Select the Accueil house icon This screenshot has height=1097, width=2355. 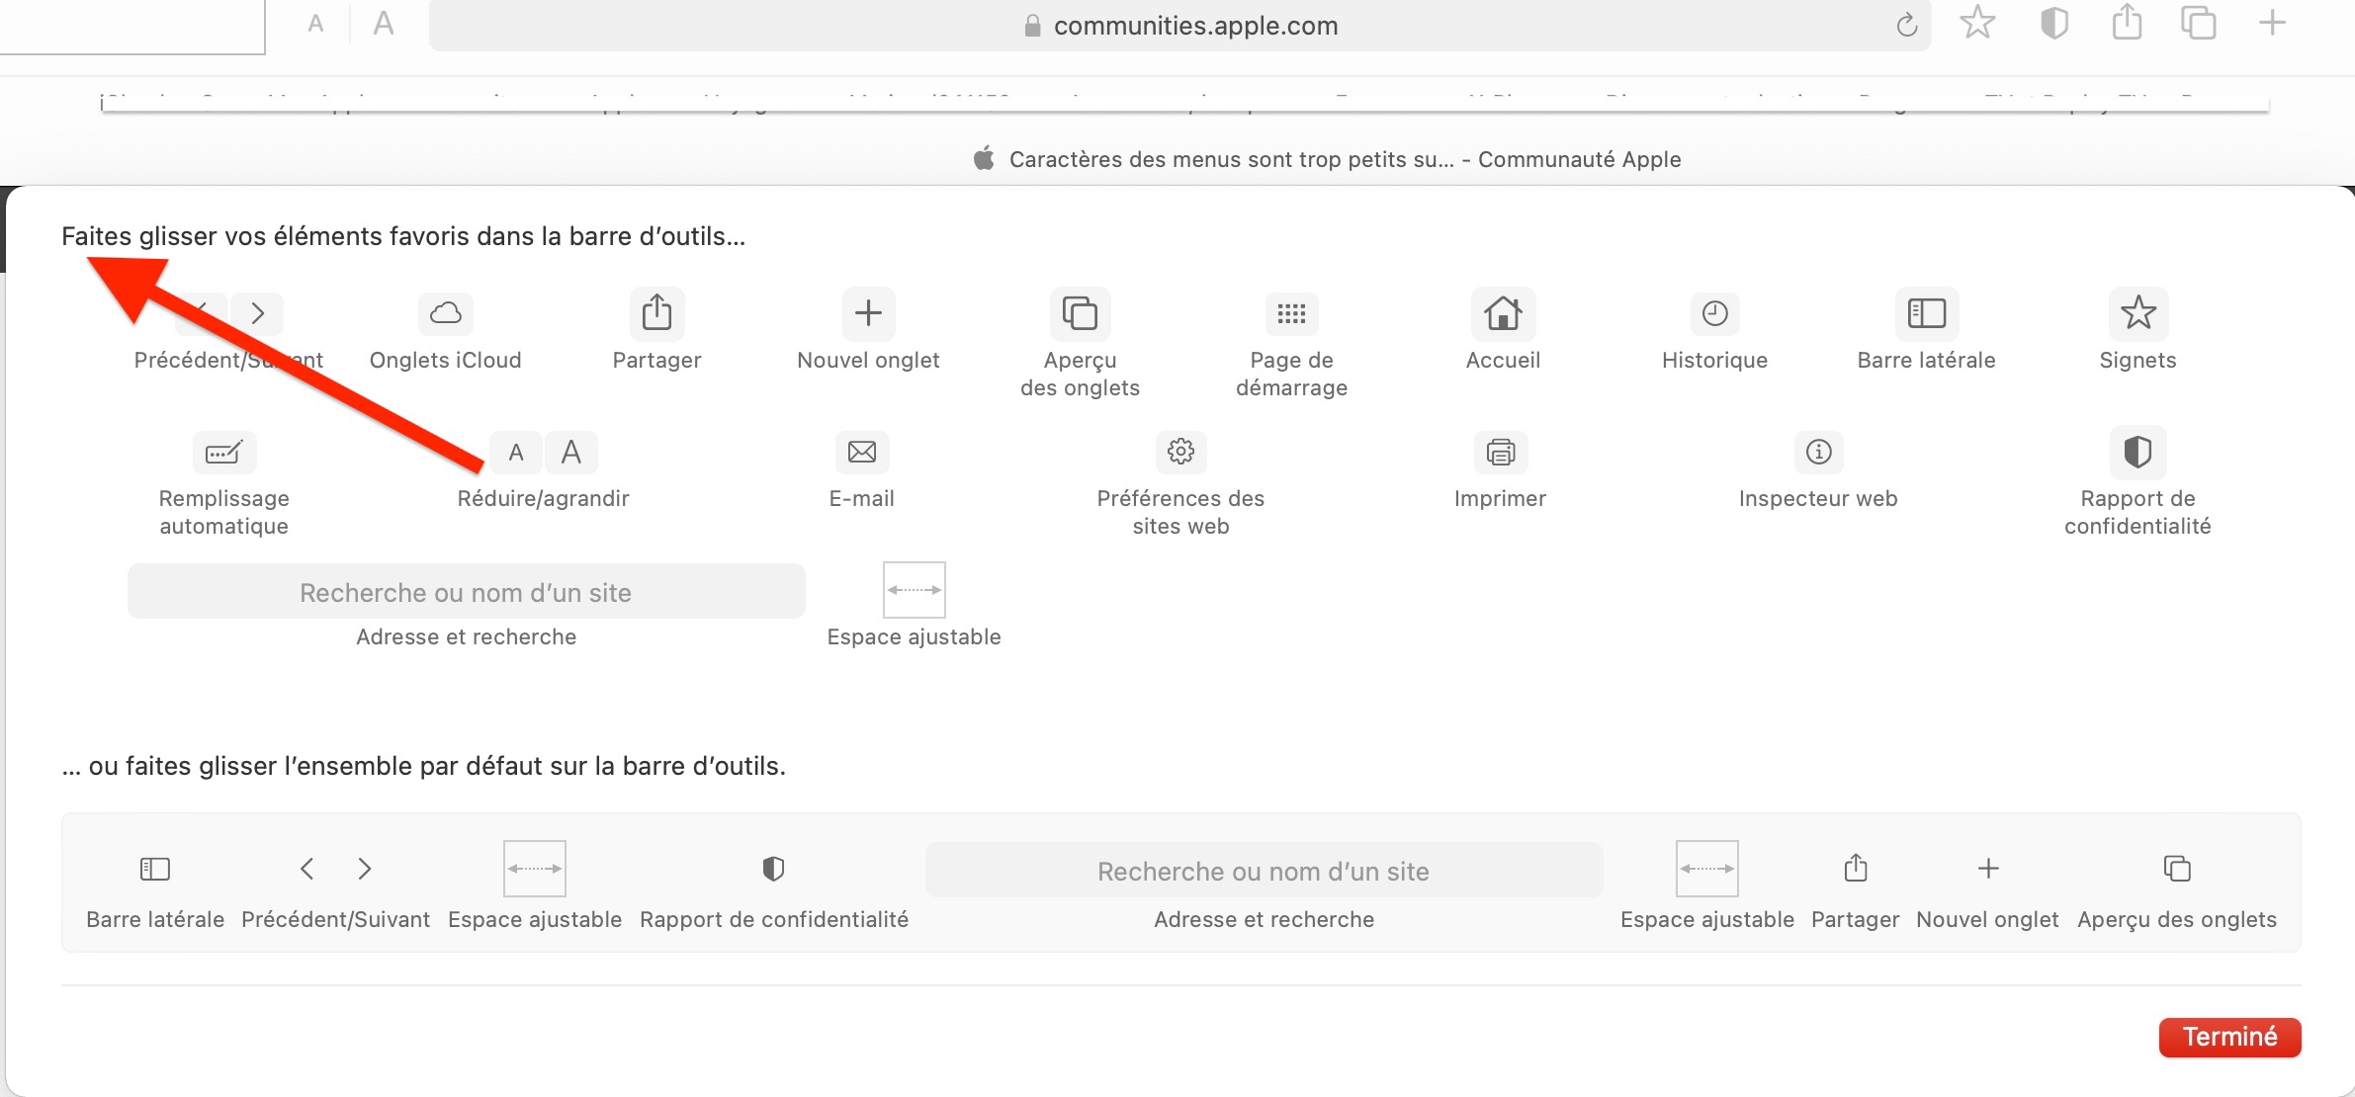(1503, 313)
